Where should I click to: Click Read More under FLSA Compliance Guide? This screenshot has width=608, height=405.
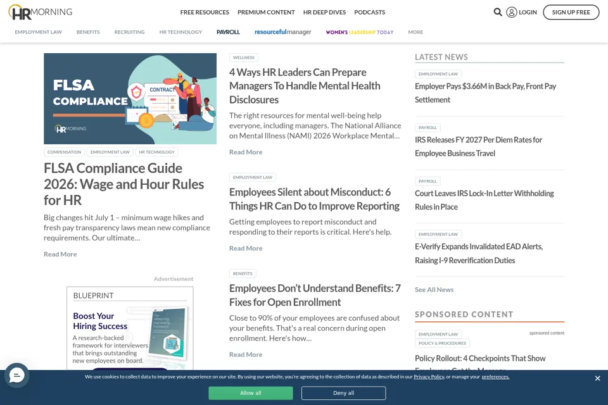(60, 254)
